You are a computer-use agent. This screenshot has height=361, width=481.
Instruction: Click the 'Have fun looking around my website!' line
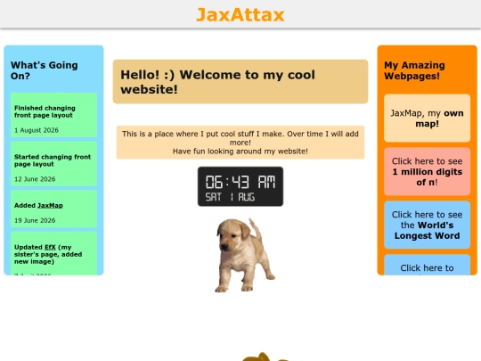click(240, 152)
